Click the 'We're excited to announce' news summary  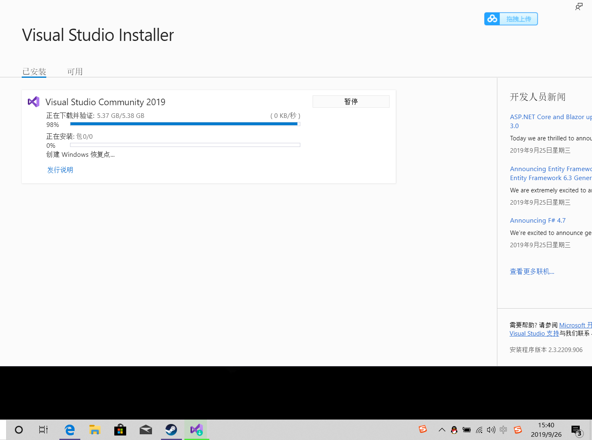coord(551,233)
